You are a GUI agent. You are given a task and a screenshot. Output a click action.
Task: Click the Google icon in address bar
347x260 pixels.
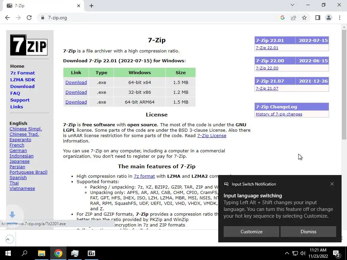click(282, 18)
